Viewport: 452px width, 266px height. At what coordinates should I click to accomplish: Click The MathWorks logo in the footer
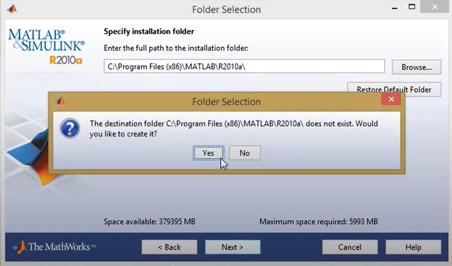click(x=54, y=247)
